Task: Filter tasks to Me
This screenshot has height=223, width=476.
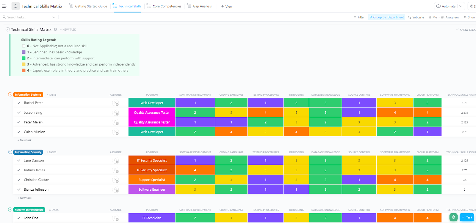Action: pos(433,17)
